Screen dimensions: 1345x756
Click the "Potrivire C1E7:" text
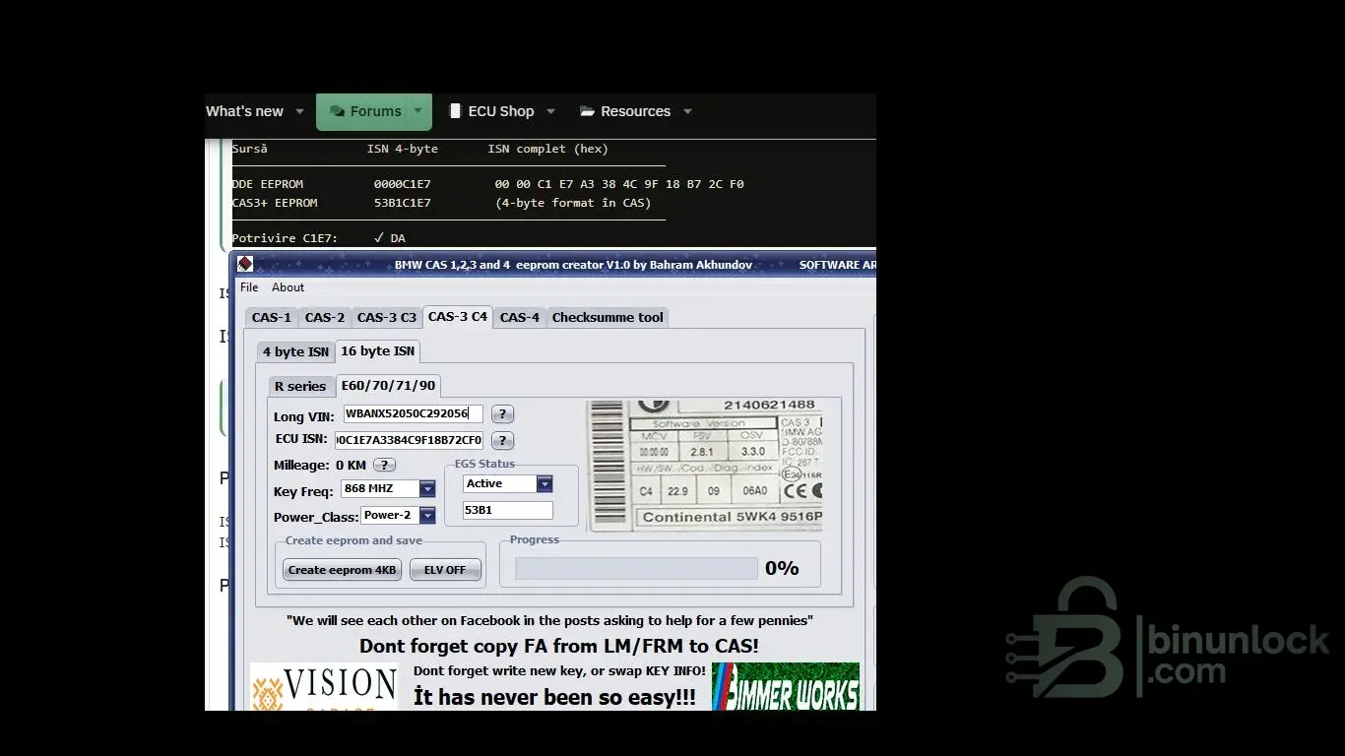pos(285,238)
